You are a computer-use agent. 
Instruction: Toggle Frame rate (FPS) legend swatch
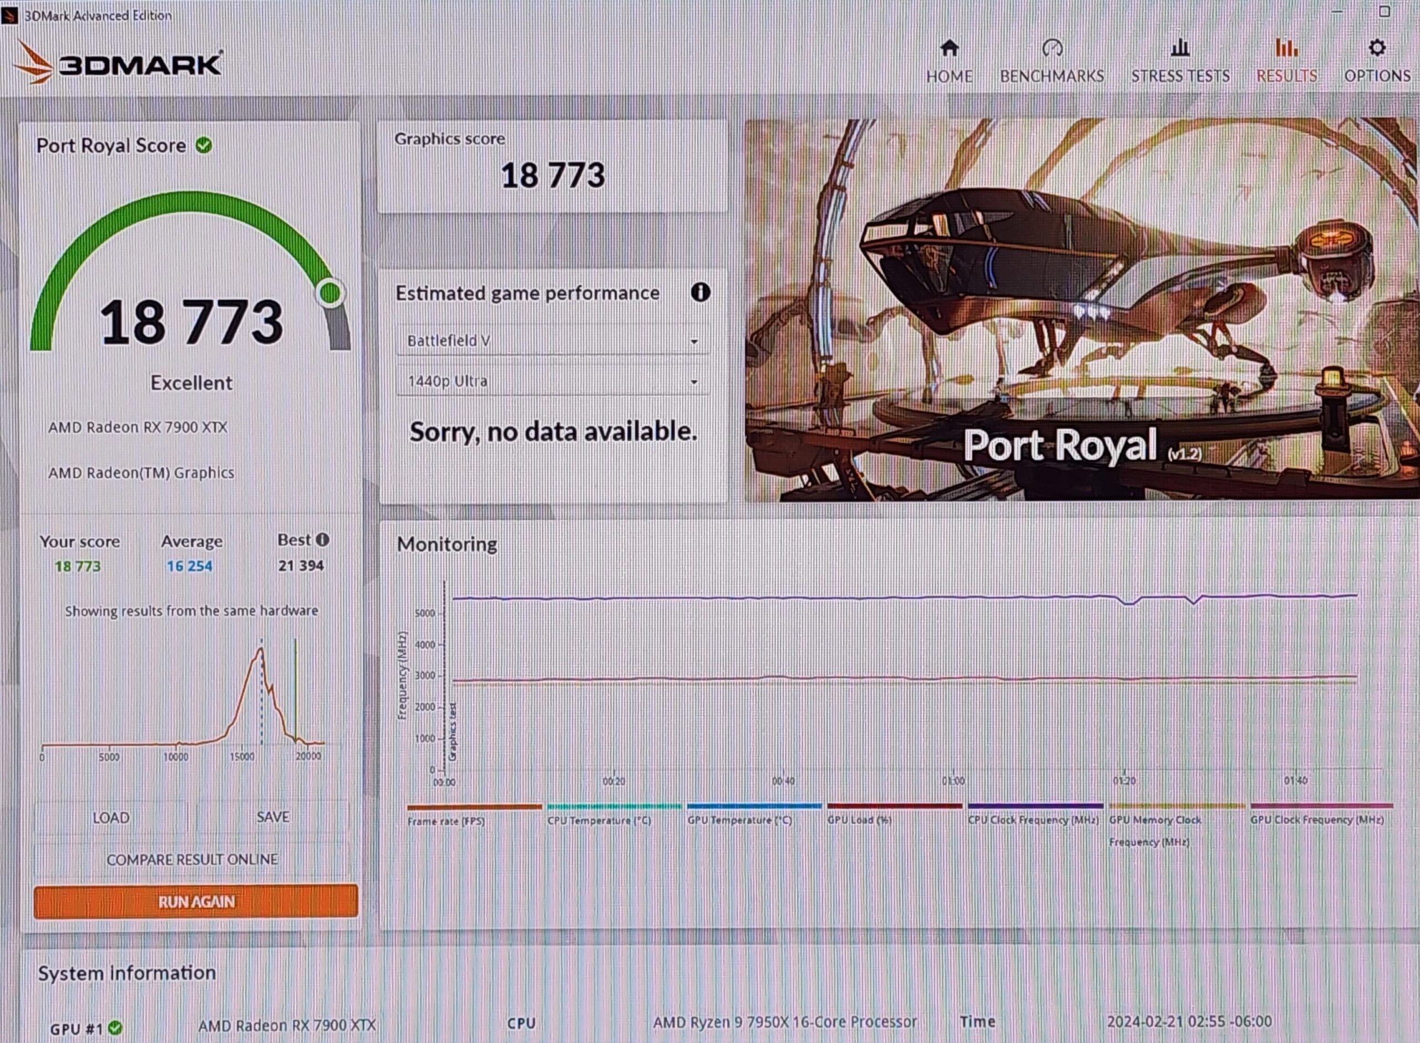[x=475, y=807]
